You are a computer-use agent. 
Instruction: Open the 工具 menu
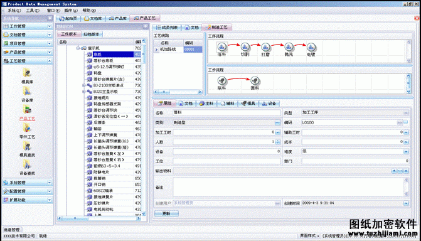click(x=33, y=11)
